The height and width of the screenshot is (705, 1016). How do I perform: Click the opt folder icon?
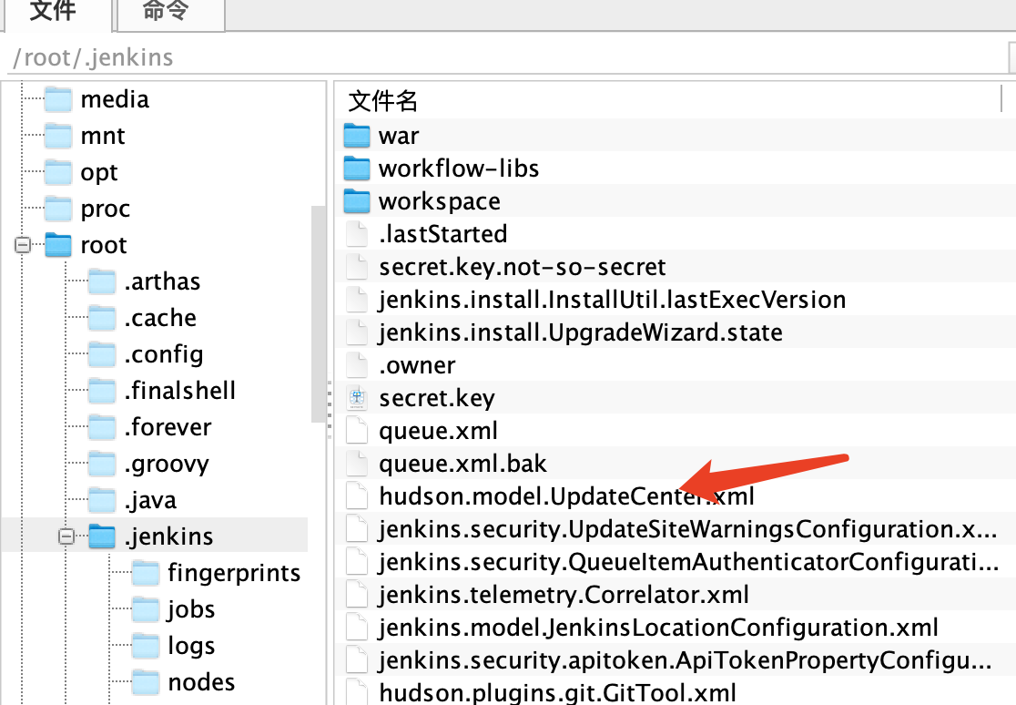[58, 172]
